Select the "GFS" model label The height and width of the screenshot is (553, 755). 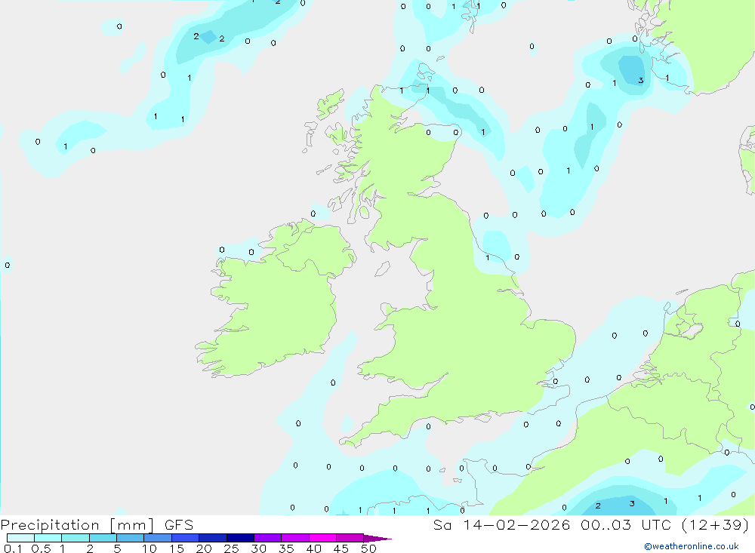tap(179, 524)
